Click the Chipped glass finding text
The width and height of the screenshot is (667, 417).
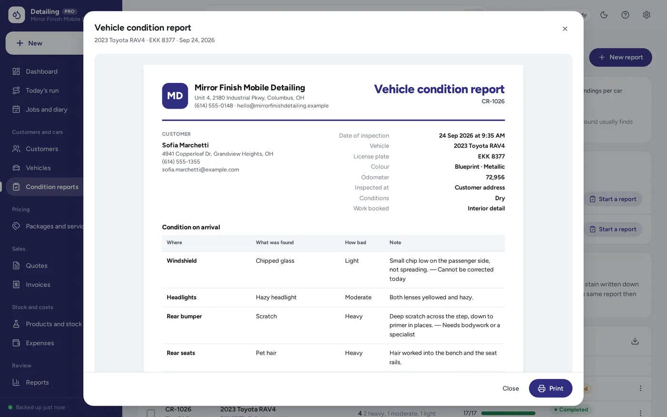click(x=275, y=261)
